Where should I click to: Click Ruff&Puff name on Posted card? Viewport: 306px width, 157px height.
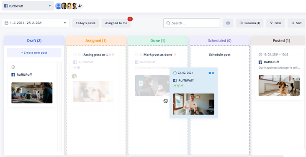pos(271,62)
